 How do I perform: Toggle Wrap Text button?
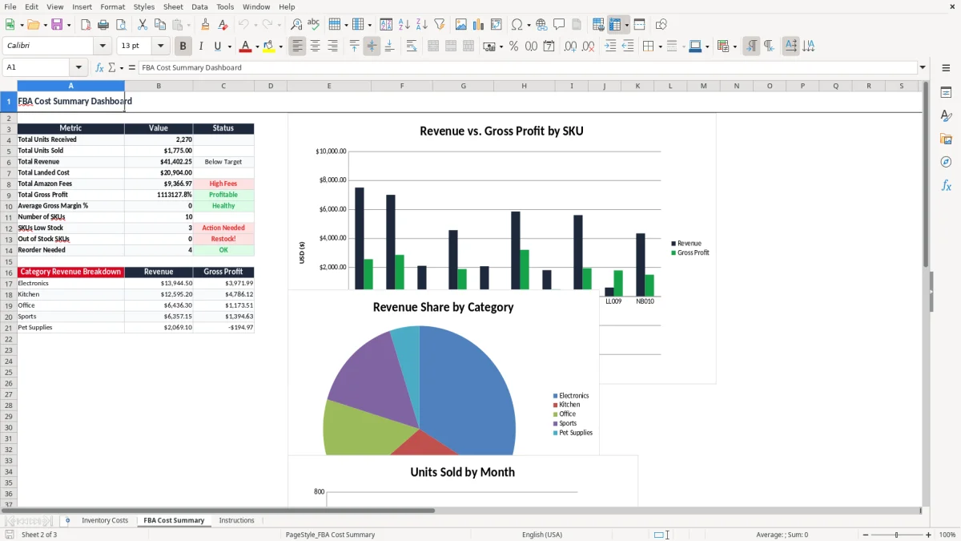[412, 46]
